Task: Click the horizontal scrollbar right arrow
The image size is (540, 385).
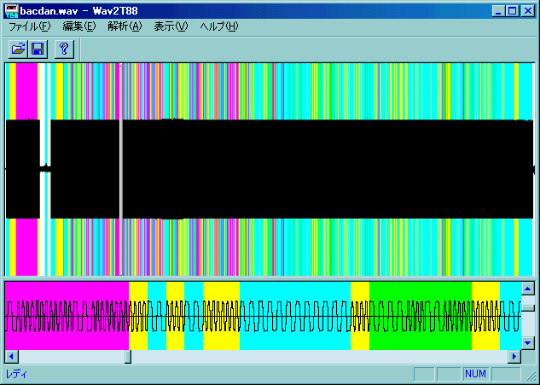Action: coord(514,356)
